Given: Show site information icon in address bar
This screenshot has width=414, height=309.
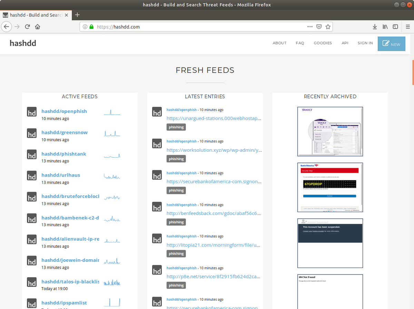Looking at the screenshot, I should (x=85, y=27).
